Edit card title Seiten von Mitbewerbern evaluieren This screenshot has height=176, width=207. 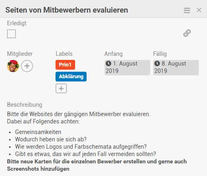point(67,10)
